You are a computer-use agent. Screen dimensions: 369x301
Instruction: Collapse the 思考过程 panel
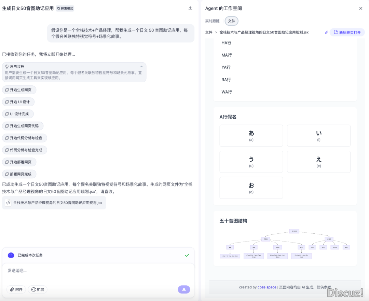[141, 67]
